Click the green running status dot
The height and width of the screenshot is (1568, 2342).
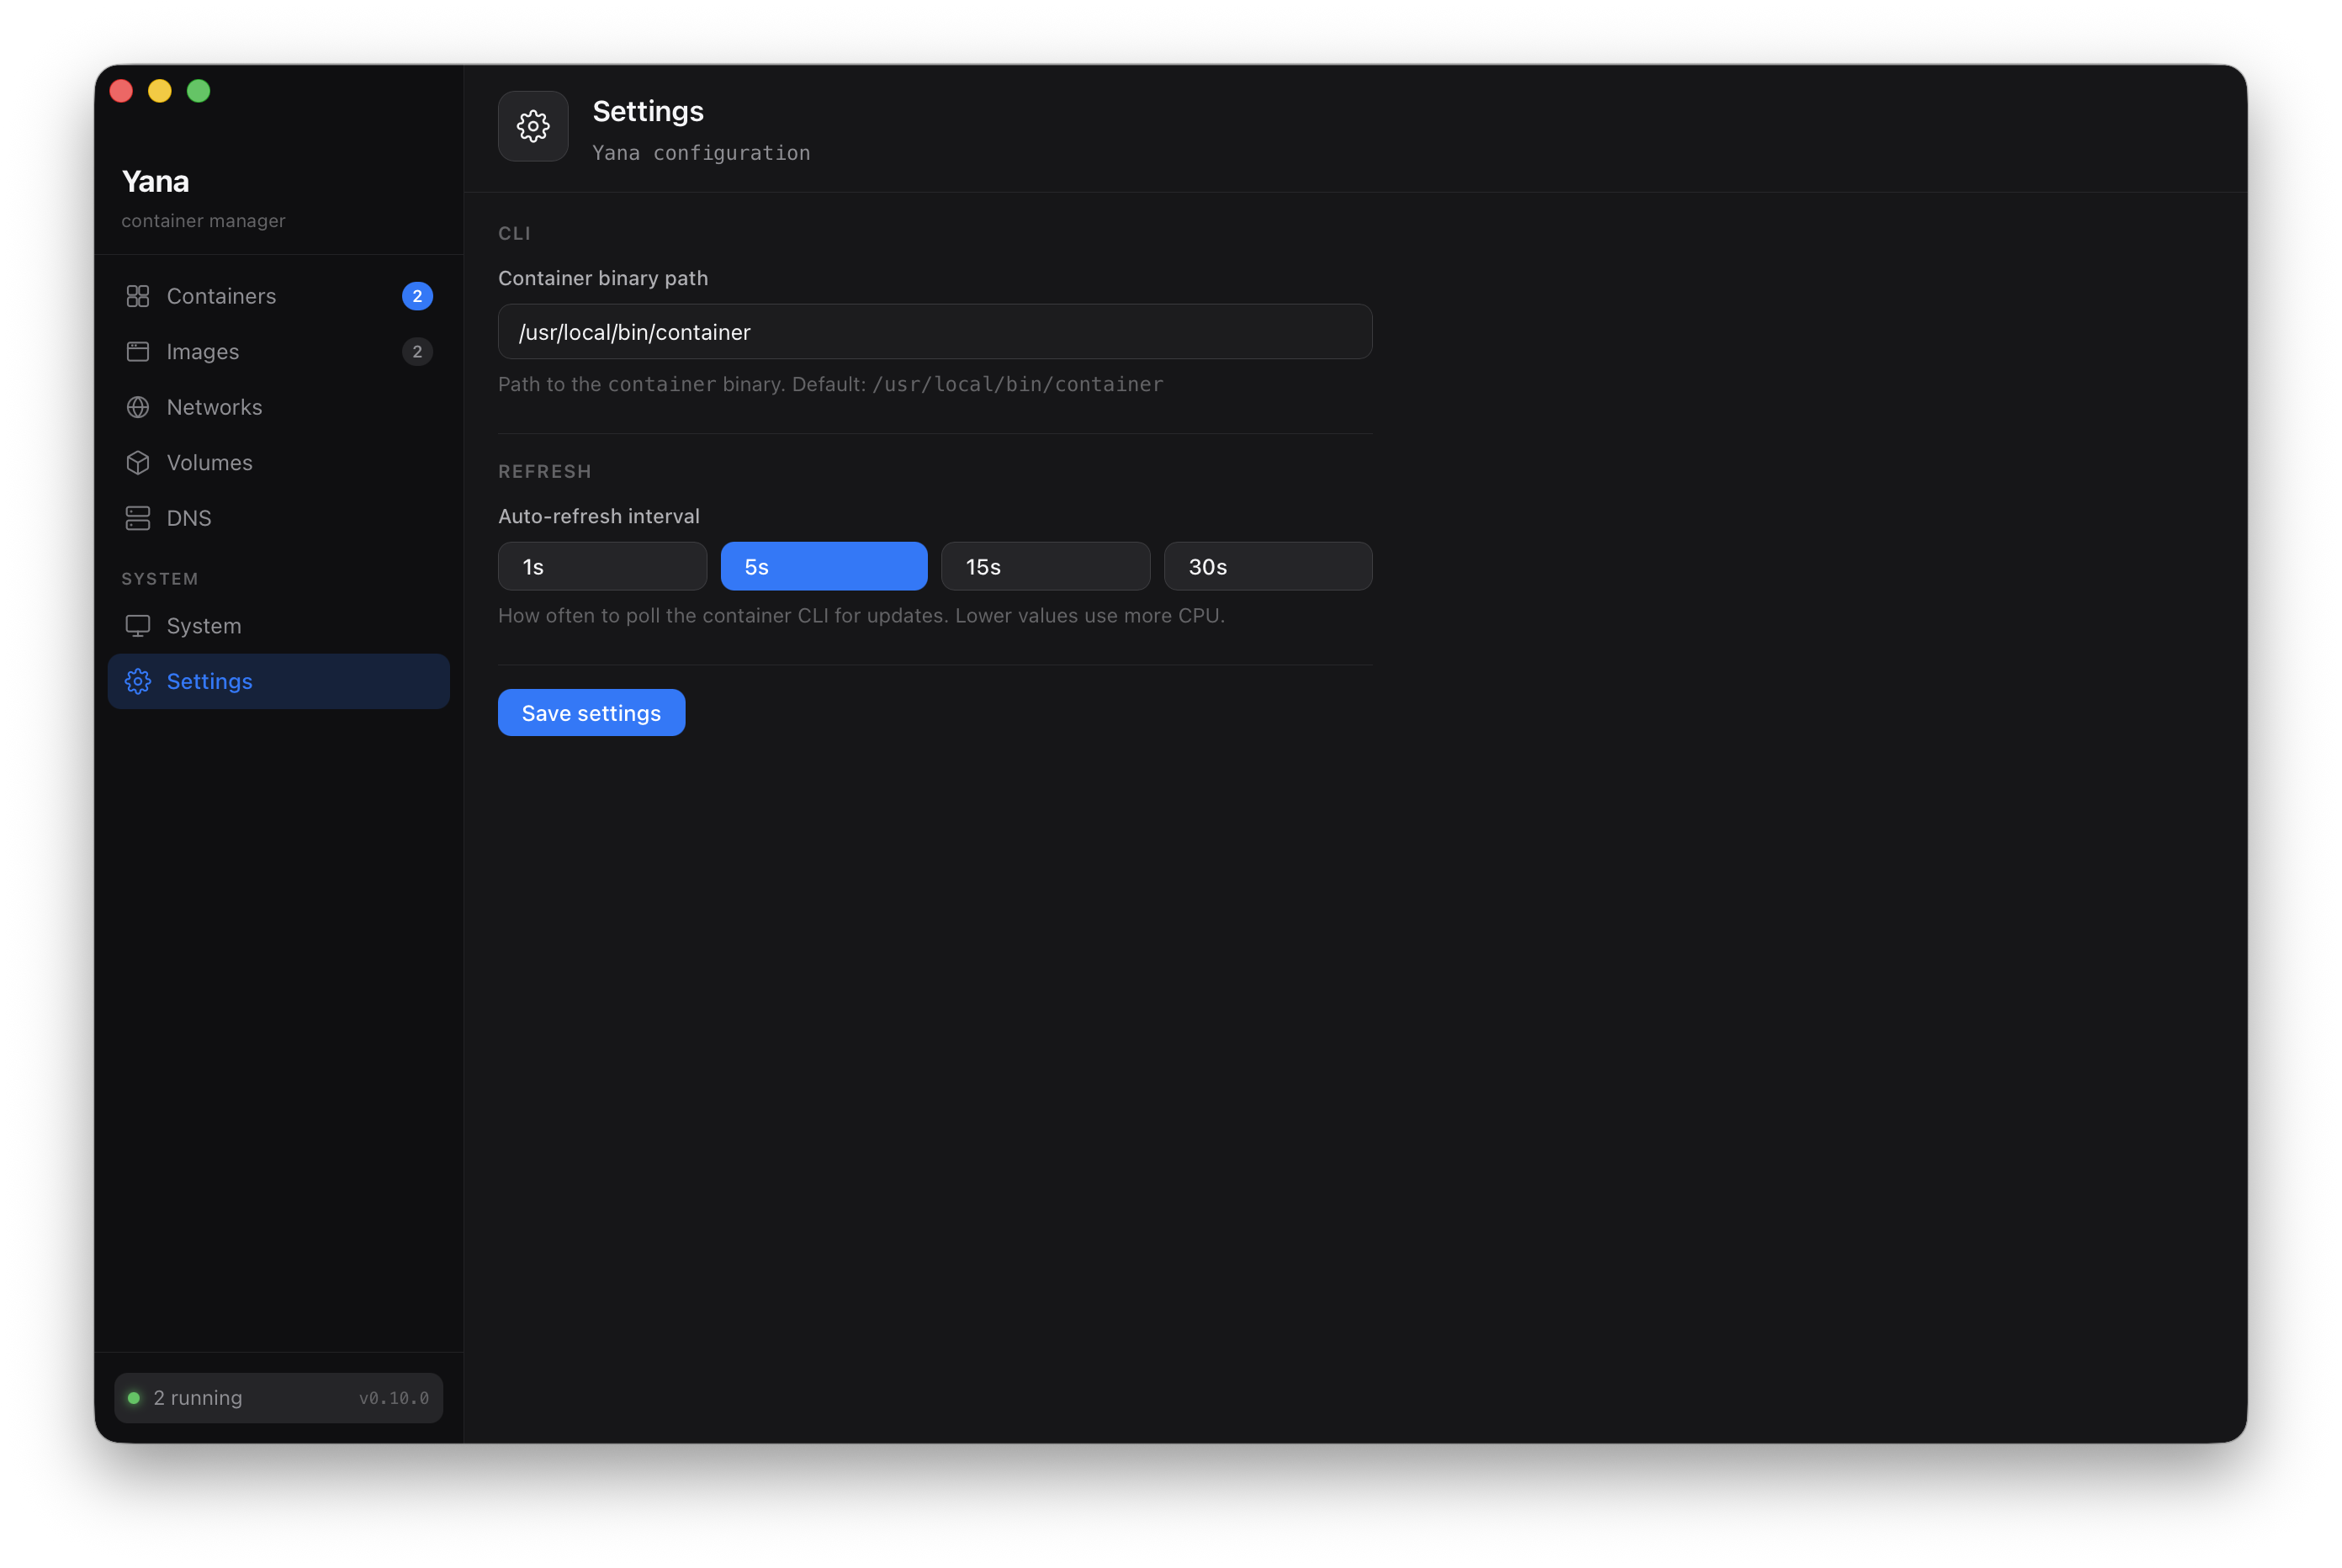(x=134, y=1398)
